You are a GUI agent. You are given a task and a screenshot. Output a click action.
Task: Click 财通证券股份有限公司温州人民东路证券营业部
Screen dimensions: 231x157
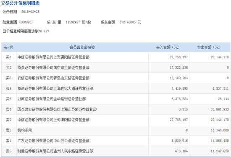[x=55, y=151]
